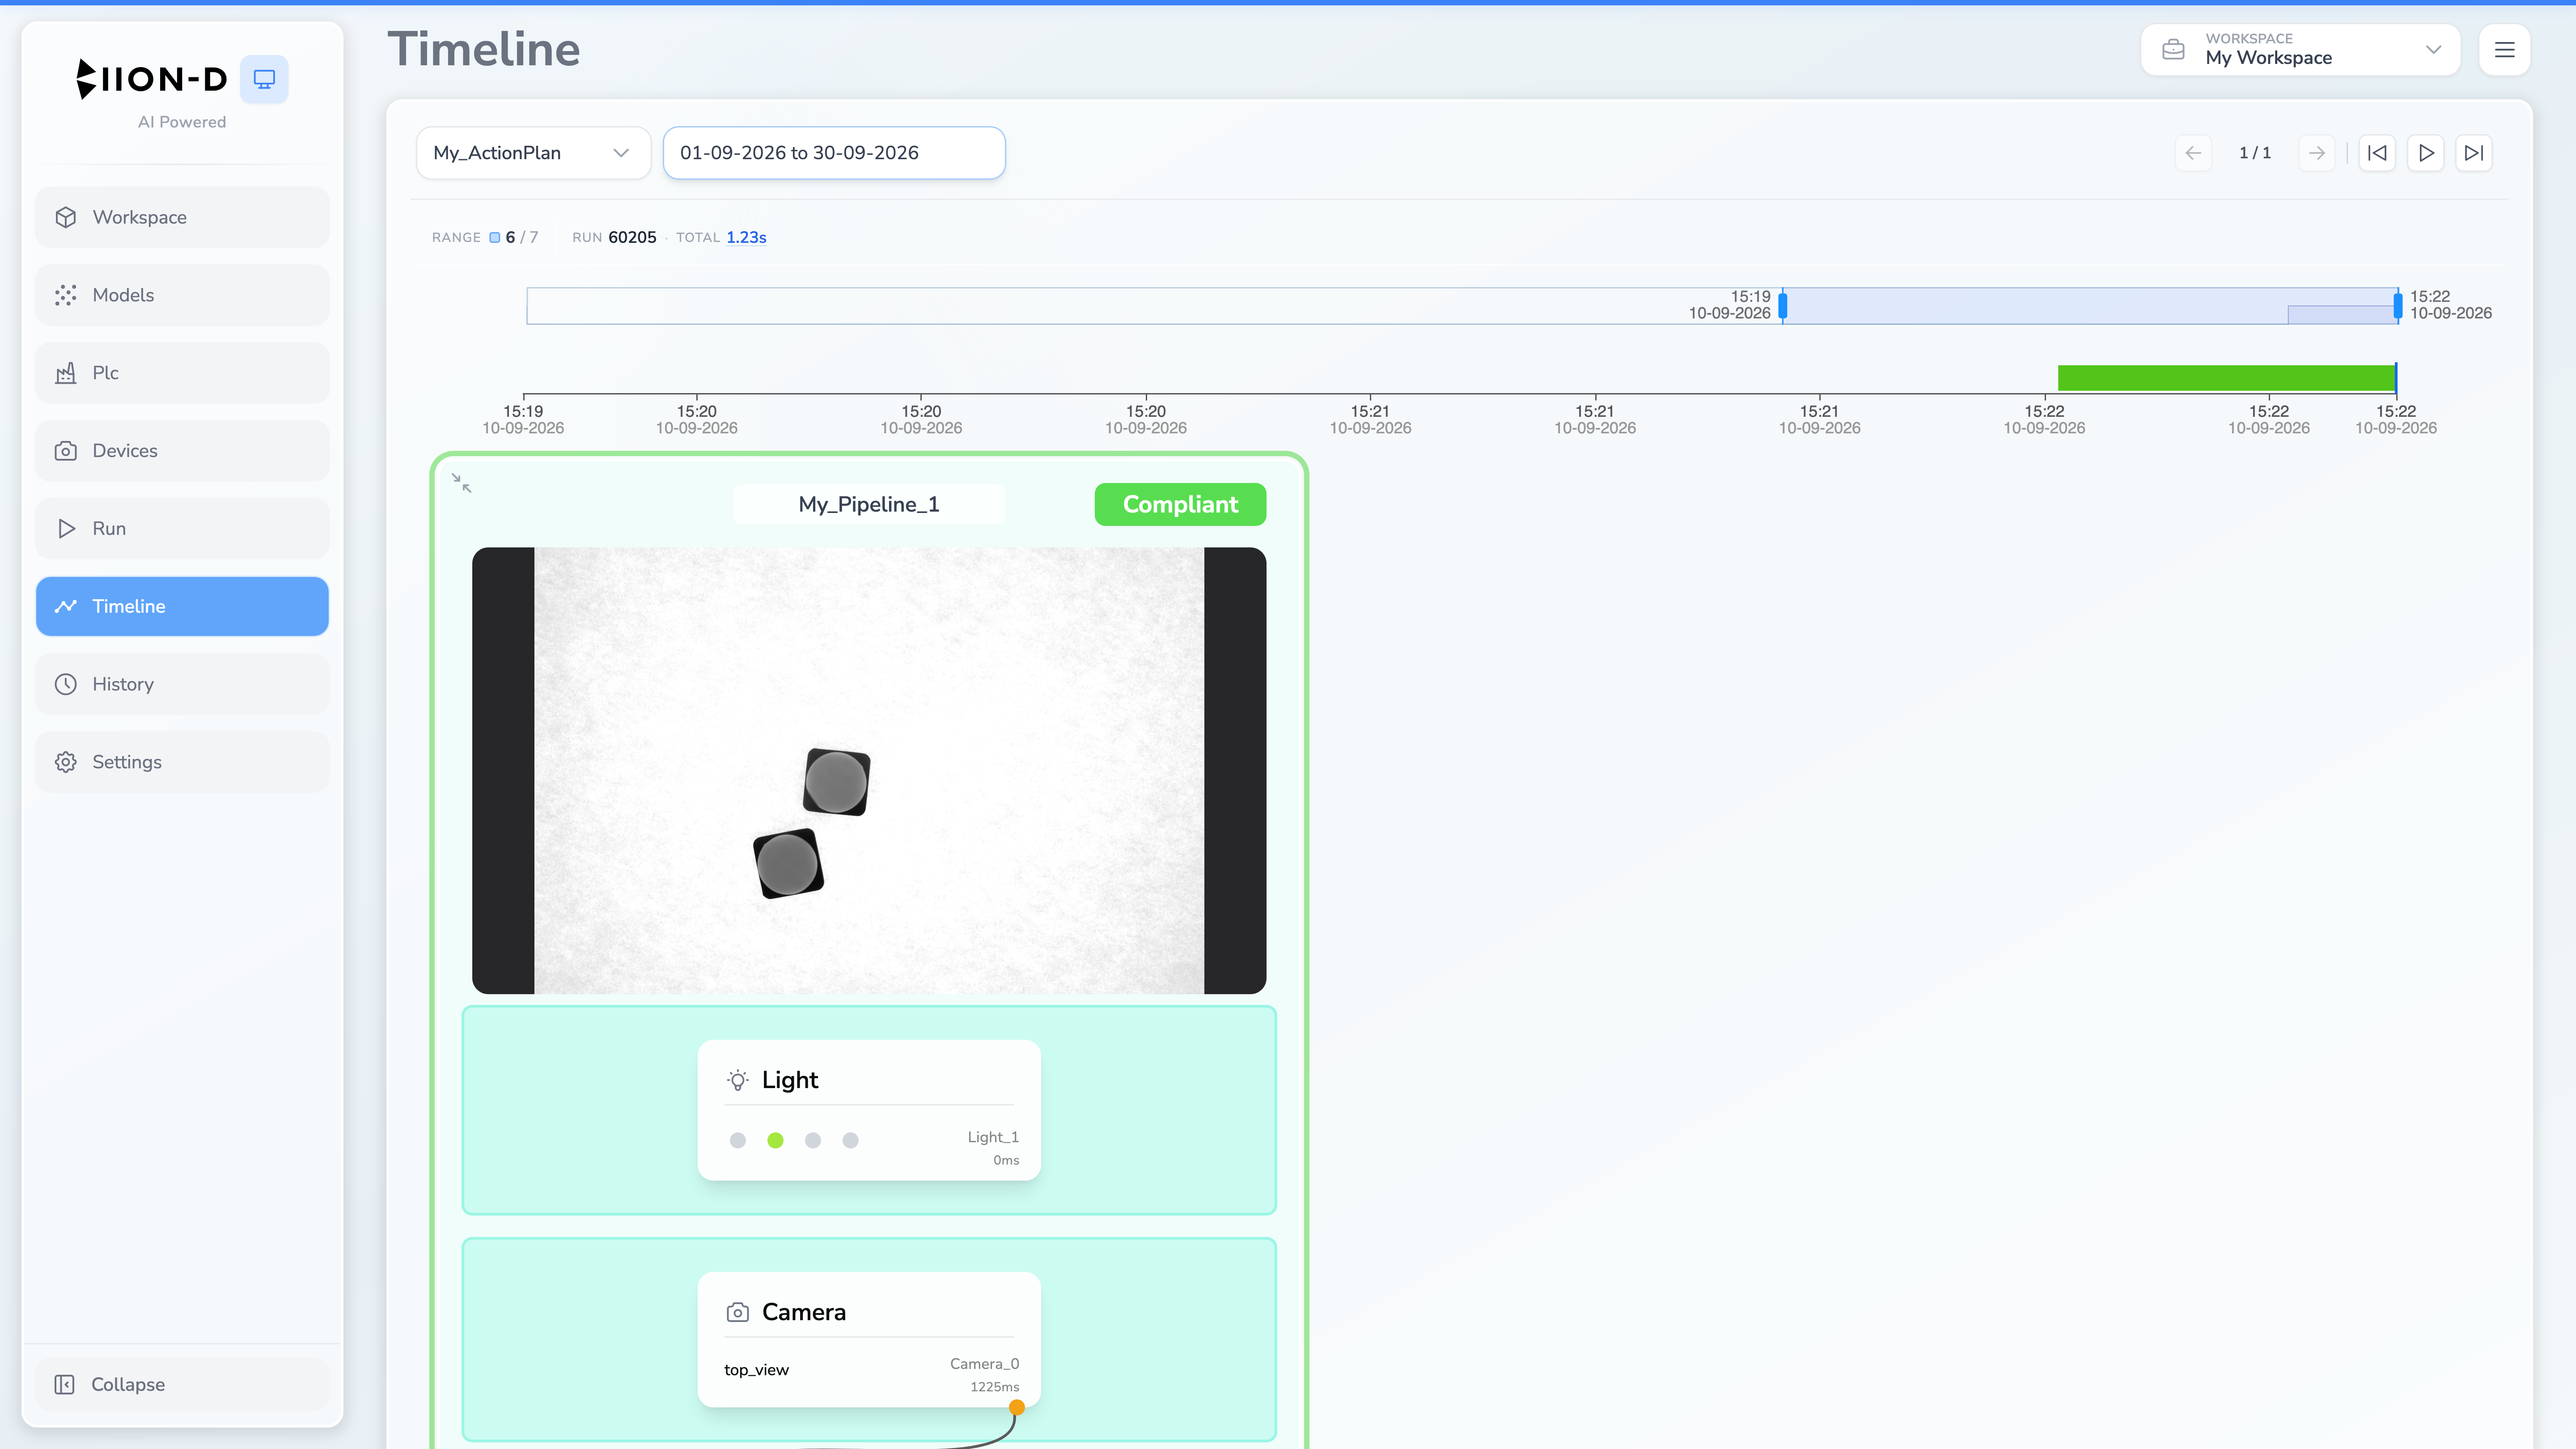Screen dimensions: 2576x1449
Task: Click the range overview bar
Action: pyautogui.click(x=1462, y=306)
